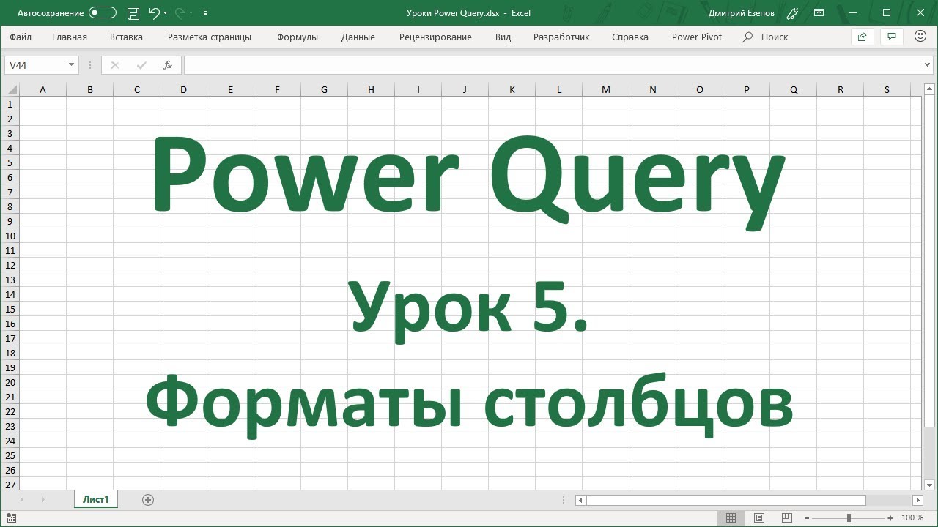Click the next sheet navigation arrow
This screenshot has width=938, height=527.
(43, 500)
